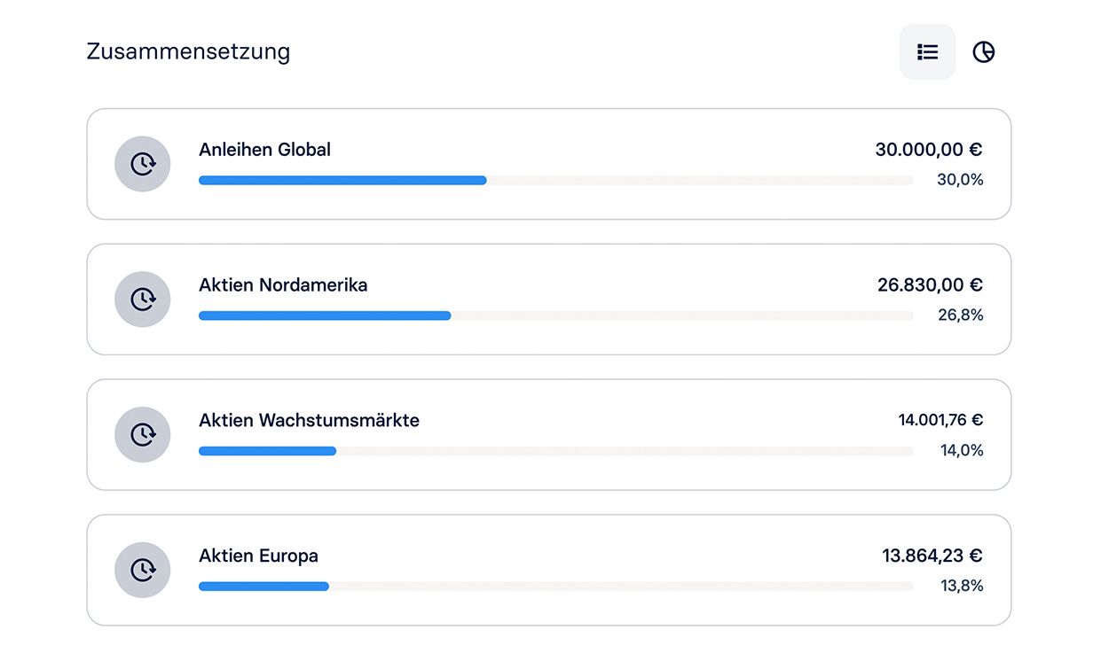The height and width of the screenshot is (661, 1093).
Task: Click the 26.830,00 € amount
Action: coord(930,285)
